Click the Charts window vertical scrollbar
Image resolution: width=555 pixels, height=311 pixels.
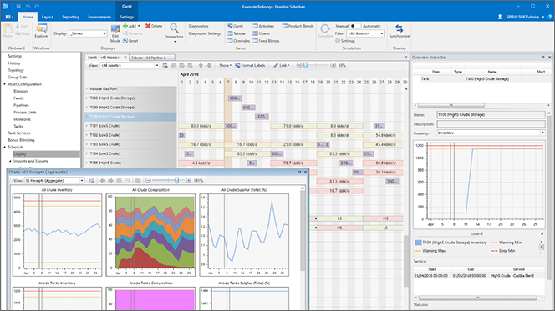pyautogui.click(x=303, y=231)
